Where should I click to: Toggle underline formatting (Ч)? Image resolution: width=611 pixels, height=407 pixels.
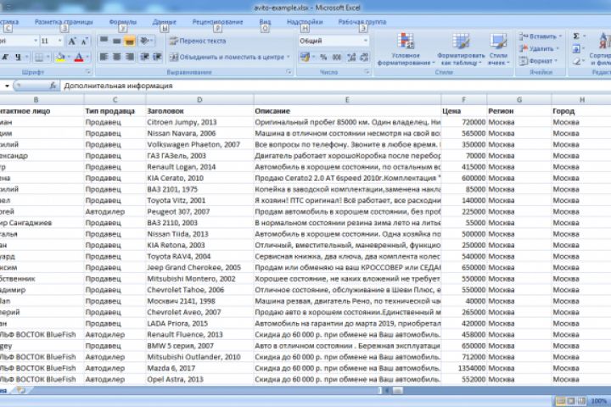click(x=18, y=58)
